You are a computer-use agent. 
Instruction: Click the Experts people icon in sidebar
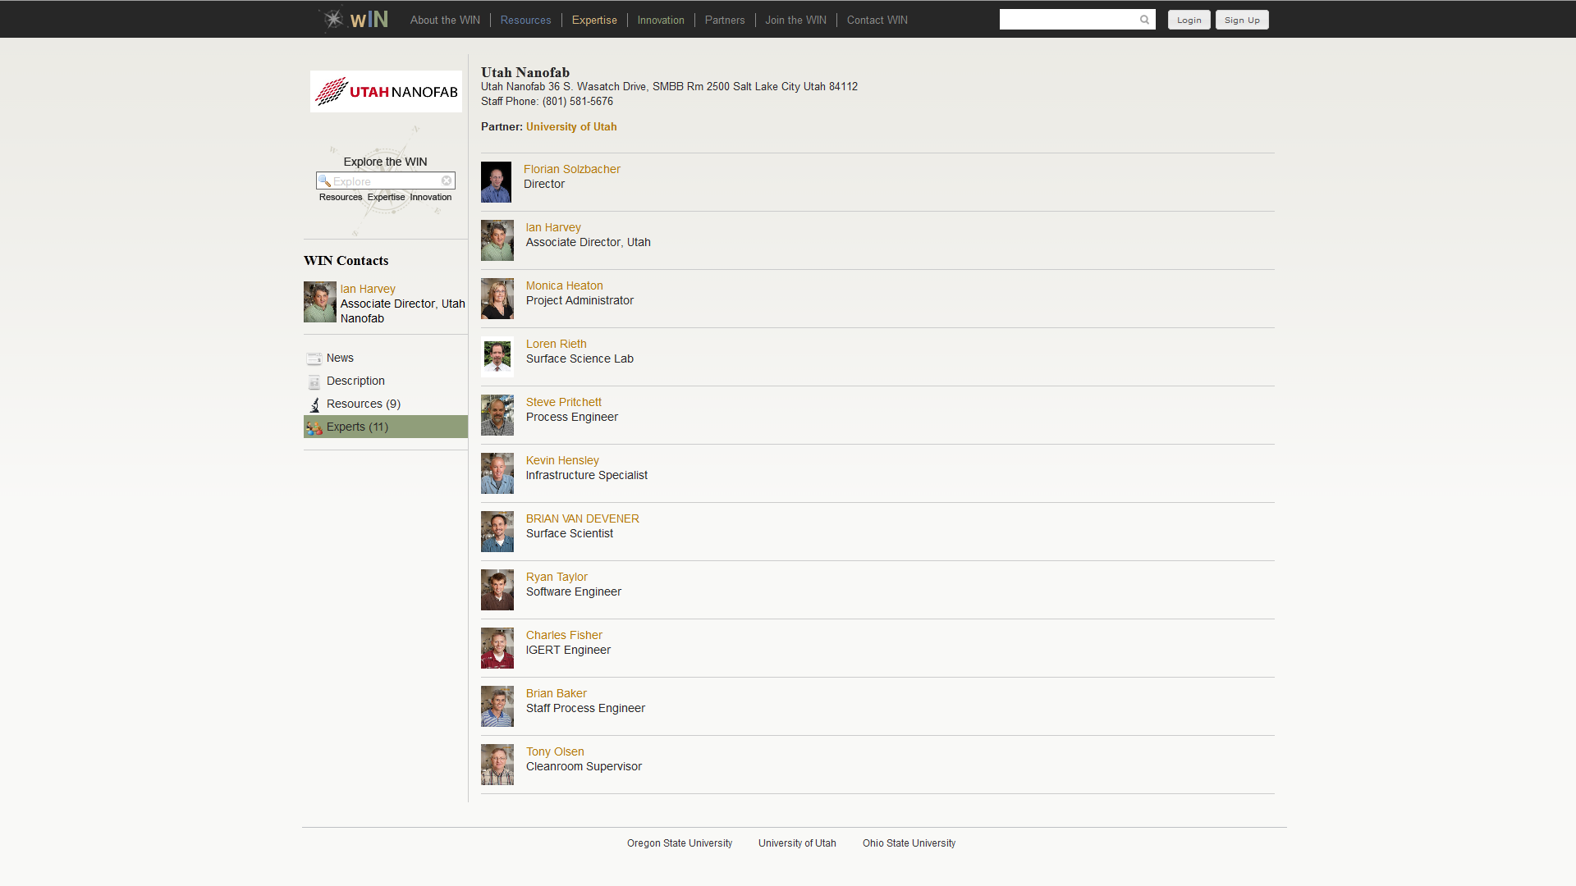point(314,427)
